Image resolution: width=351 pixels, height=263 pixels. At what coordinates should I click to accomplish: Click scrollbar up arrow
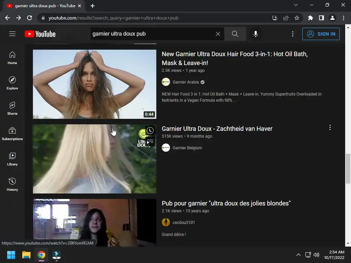(348, 27)
